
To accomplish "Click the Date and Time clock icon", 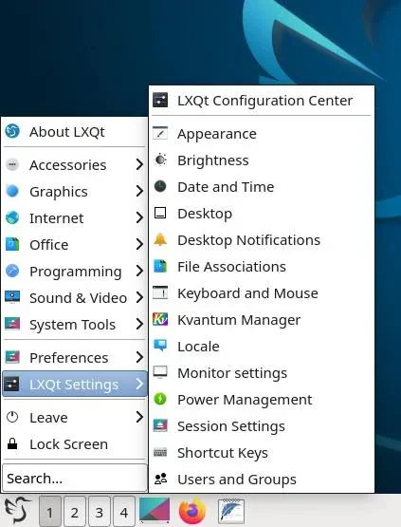I will pos(160,186).
